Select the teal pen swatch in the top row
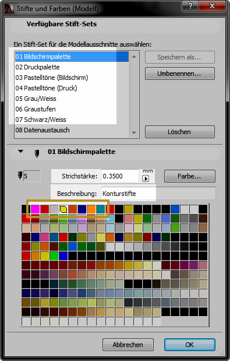 pyautogui.click(x=101, y=209)
